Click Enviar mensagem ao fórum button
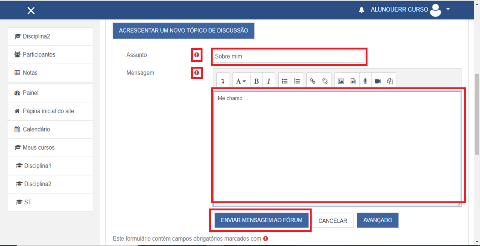480x246 pixels. pyautogui.click(x=261, y=220)
